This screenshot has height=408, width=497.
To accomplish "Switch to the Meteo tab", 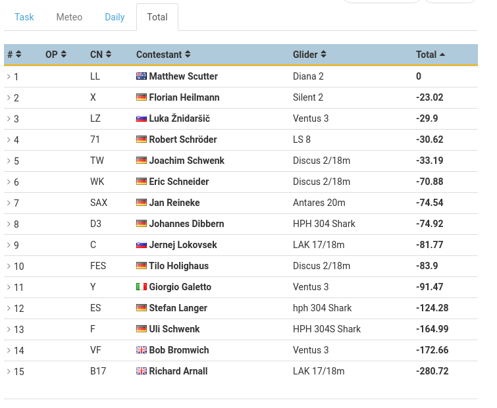I will [69, 17].
